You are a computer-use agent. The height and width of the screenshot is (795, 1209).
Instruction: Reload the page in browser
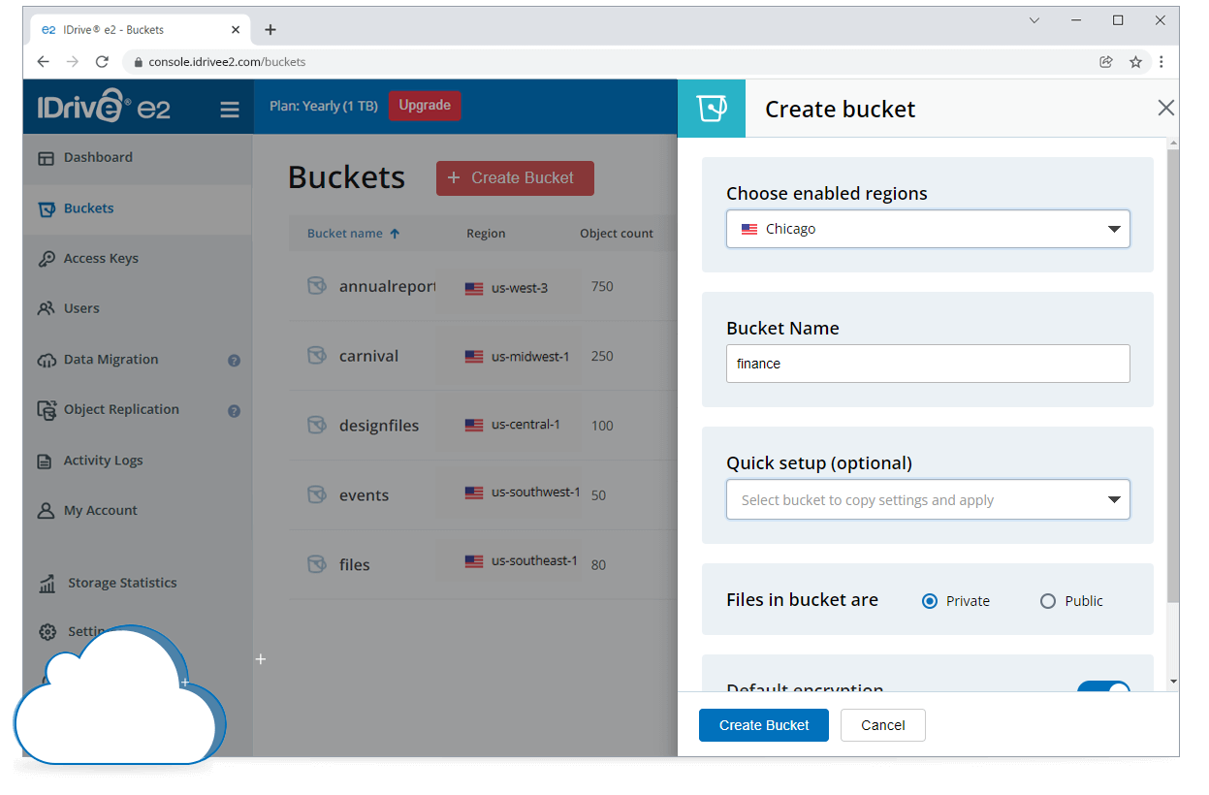click(x=102, y=62)
